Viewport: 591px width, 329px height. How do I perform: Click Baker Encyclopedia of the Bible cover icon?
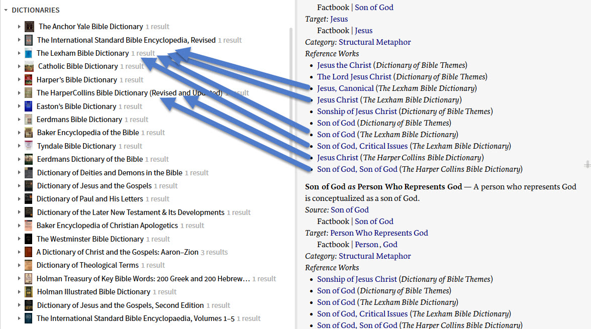[29, 133]
